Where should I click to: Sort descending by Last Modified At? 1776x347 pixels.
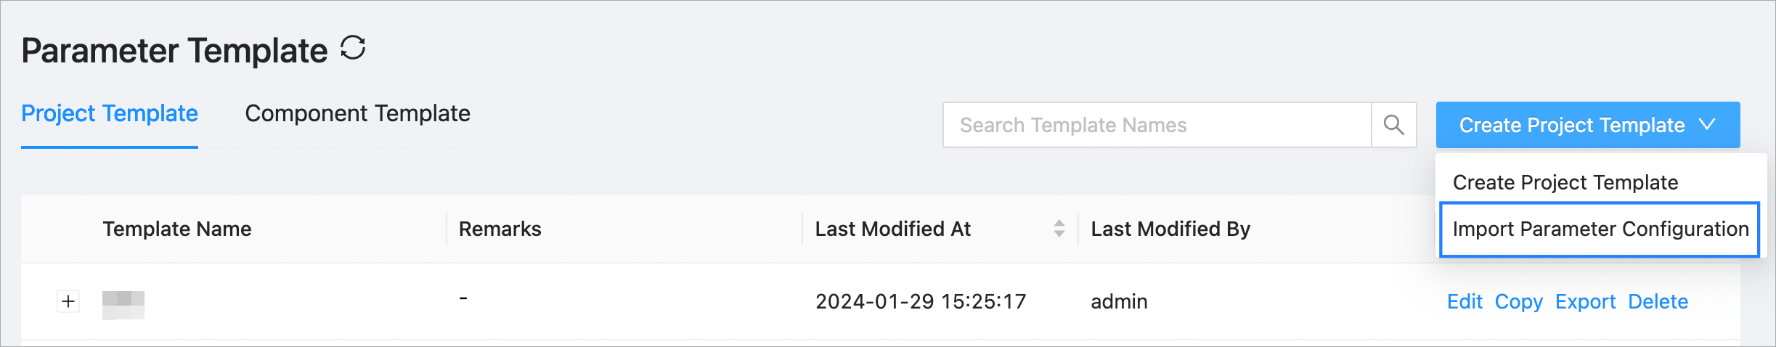[x=1059, y=234]
